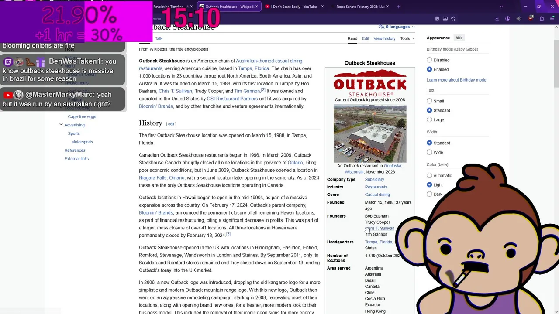Go to Cage-free eggs in contents
This screenshot has height=314, width=559.
click(x=82, y=116)
